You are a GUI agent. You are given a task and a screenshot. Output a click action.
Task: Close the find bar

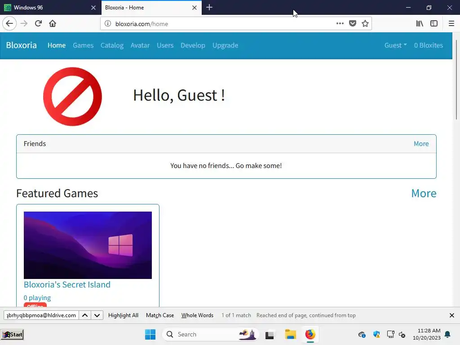[452, 315]
